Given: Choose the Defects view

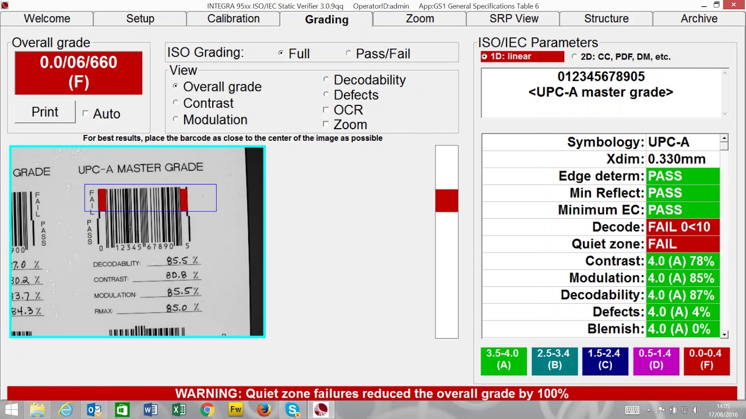Looking at the screenshot, I should (326, 94).
